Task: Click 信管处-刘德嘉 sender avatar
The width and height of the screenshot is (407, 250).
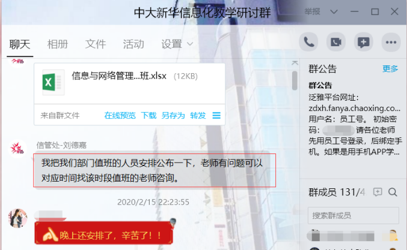Action: pos(17,149)
